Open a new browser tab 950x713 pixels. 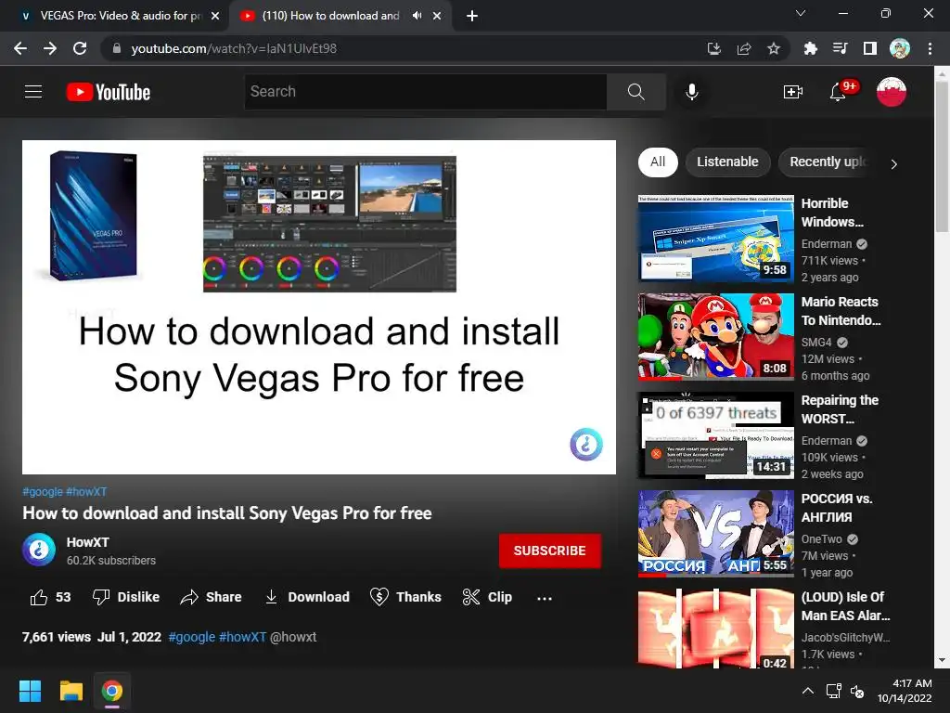point(472,16)
